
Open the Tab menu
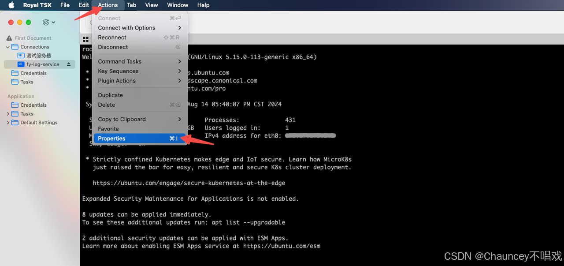pyautogui.click(x=131, y=5)
